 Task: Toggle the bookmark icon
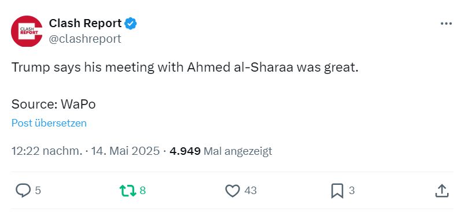coord(337,191)
